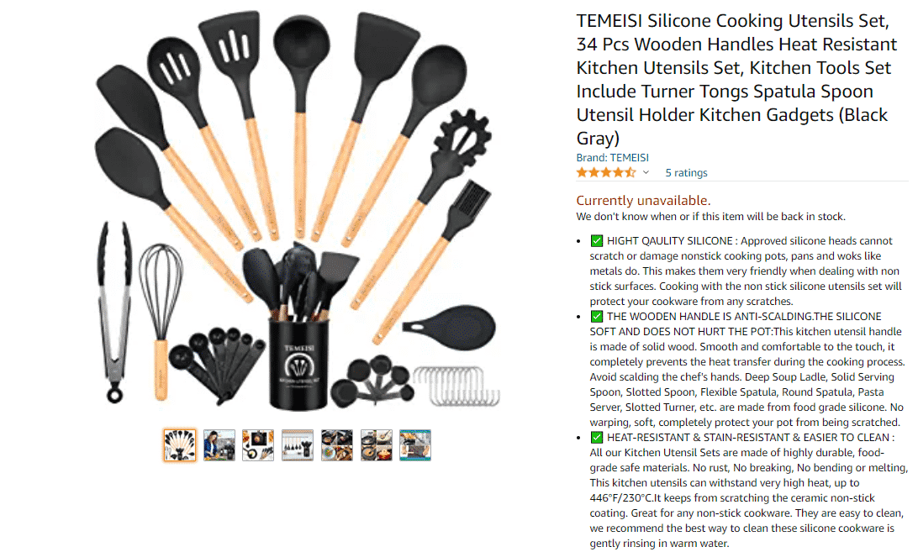This screenshot has height=552, width=918.
Task: Click the star rating icons
Action: [x=605, y=173]
